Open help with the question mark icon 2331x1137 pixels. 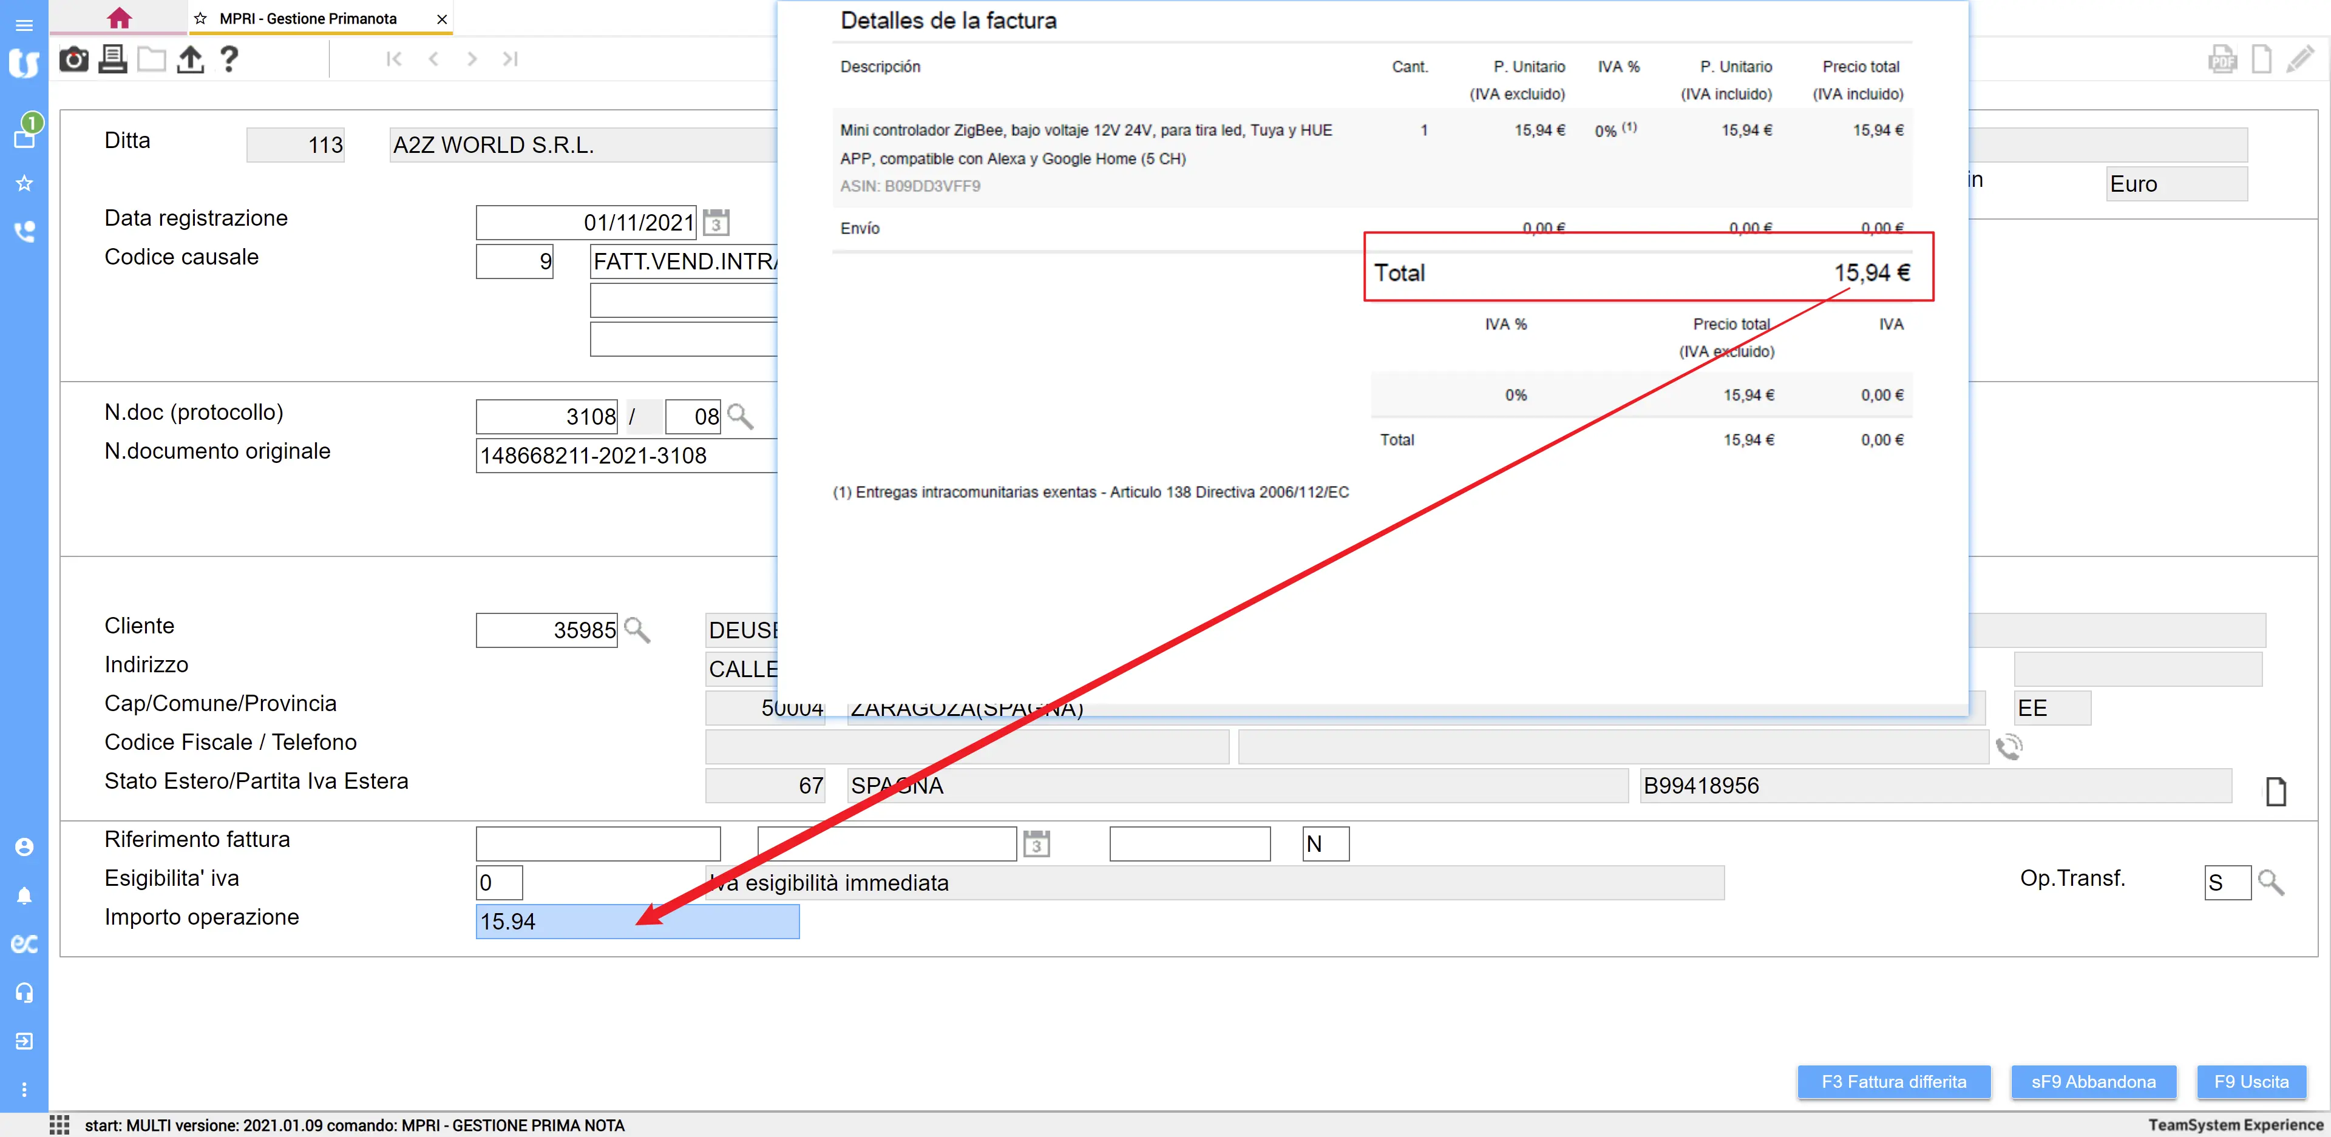pos(229,59)
